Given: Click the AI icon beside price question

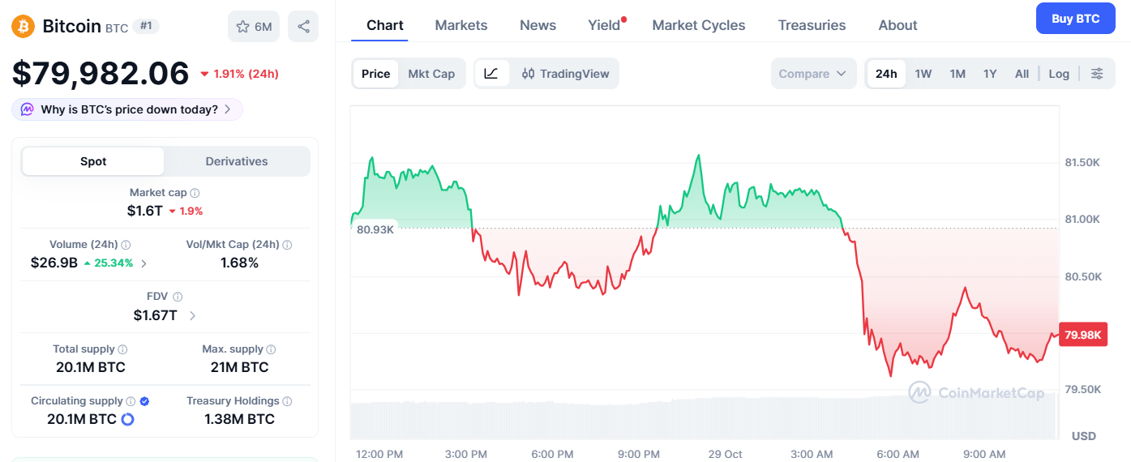Looking at the screenshot, I should pos(27,109).
